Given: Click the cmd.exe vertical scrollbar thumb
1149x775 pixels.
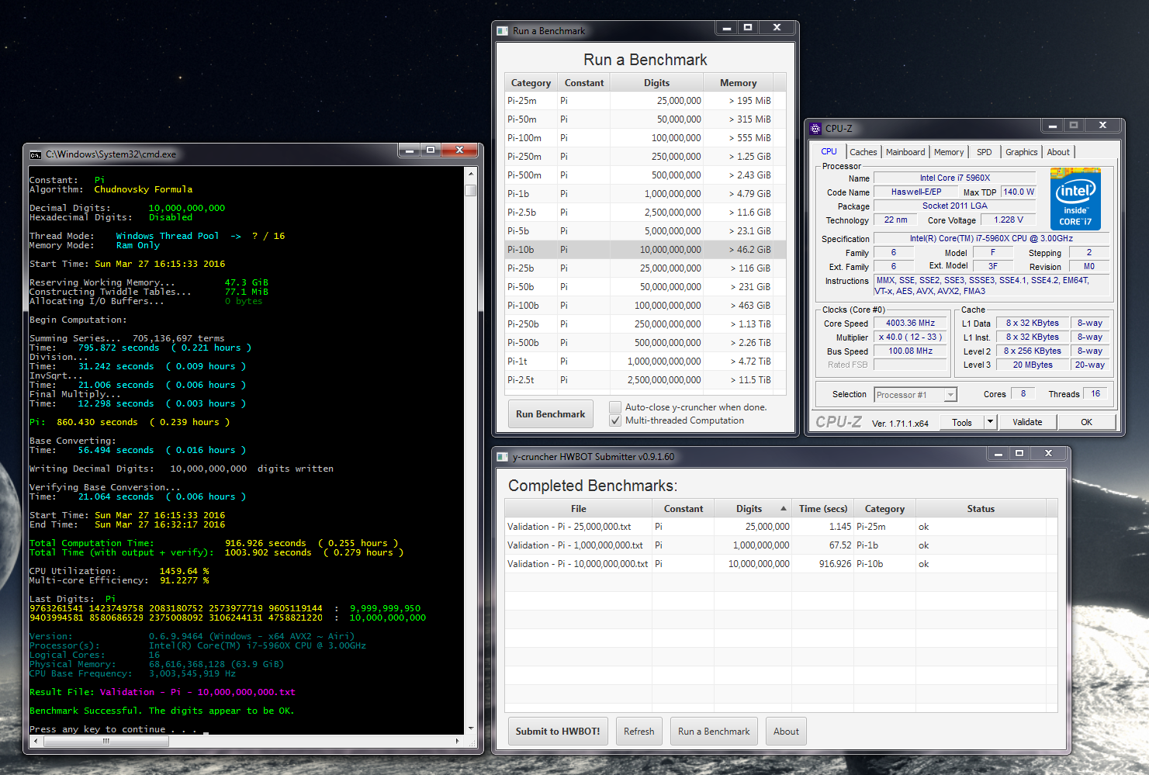Looking at the screenshot, I should [x=470, y=190].
